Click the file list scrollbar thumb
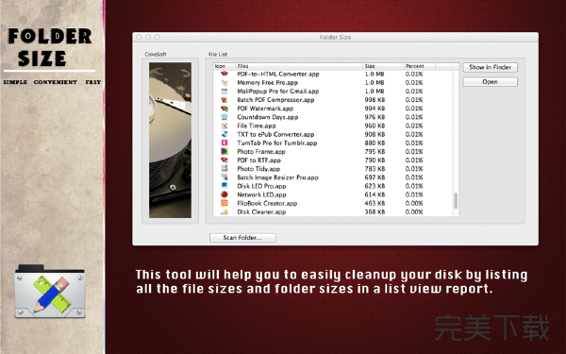Viewport: 566px width, 354px height. point(456,200)
